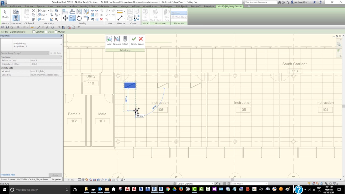
Task: Toggle the Multiple checkbox
Action: coord(56,32)
